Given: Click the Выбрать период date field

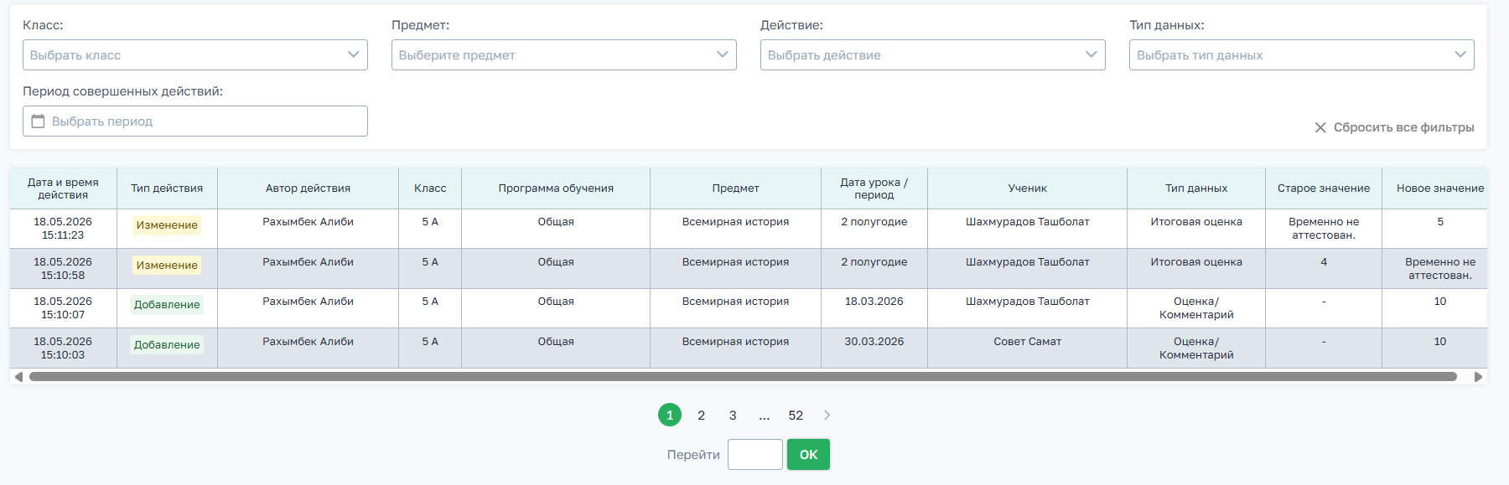Looking at the screenshot, I should click(194, 121).
